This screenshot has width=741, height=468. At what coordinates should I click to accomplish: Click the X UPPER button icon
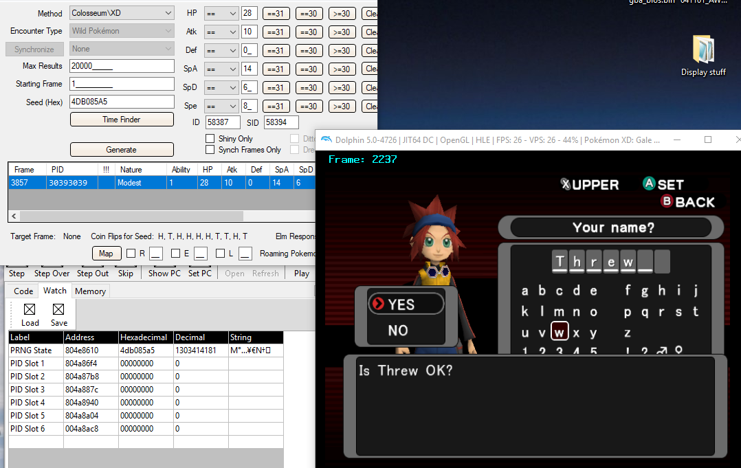pos(565,184)
